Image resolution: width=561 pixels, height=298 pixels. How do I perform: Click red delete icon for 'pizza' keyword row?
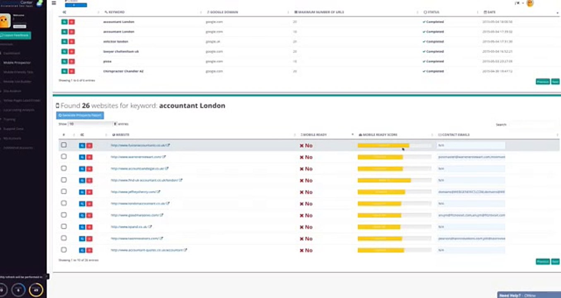pyautogui.click(x=72, y=61)
